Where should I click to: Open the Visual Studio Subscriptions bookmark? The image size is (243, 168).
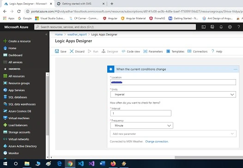coord(50,18)
